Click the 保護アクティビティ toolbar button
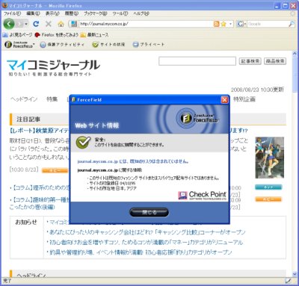The width and height of the screenshot is (299, 286). (x=62, y=45)
